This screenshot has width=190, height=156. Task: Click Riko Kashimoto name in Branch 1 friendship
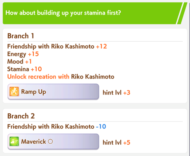pyautogui.click(x=73, y=46)
